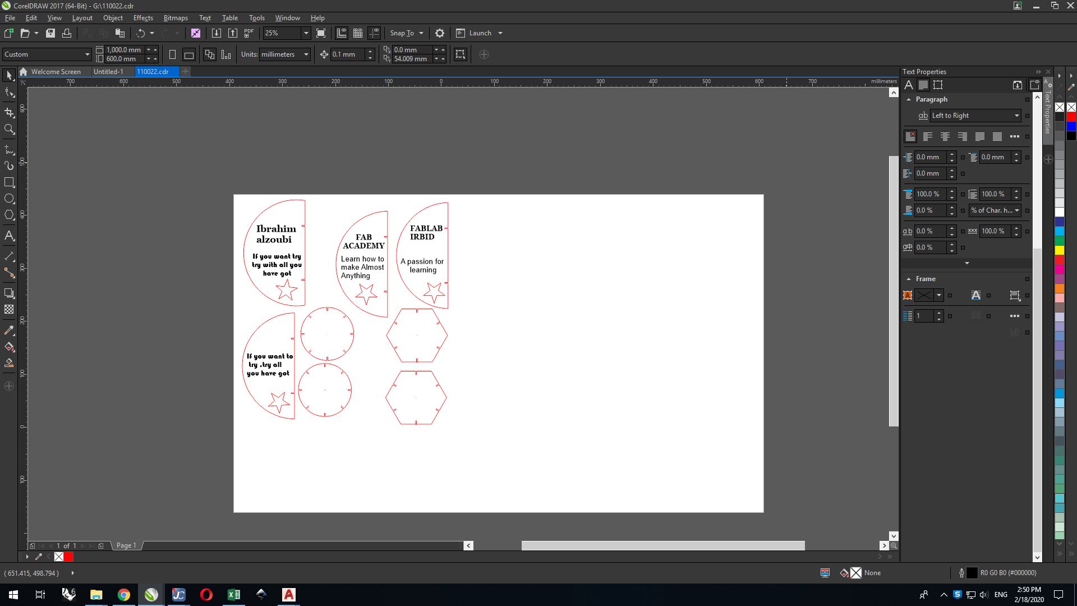The height and width of the screenshot is (606, 1077).
Task: Align paragraph text left
Action: pyautogui.click(x=928, y=136)
